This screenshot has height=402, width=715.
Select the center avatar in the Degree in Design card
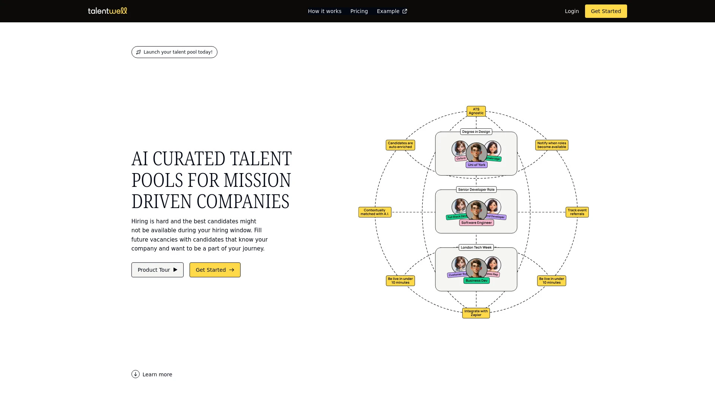pyautogui.click(x=476, y=152)
